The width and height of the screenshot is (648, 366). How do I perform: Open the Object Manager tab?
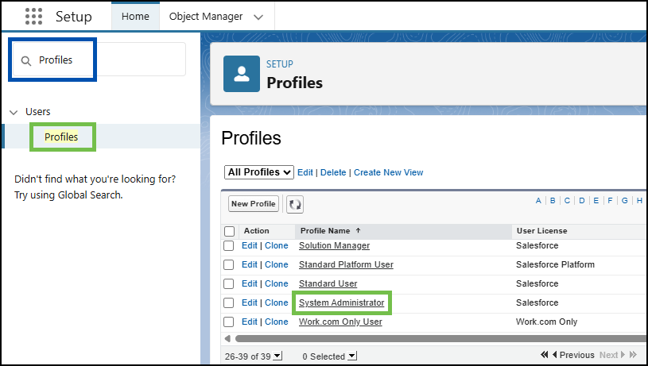(x=206, y=17)
